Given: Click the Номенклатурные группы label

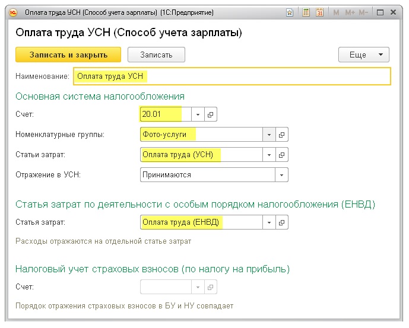Looking at the screenshot, I should click(60, 135).
